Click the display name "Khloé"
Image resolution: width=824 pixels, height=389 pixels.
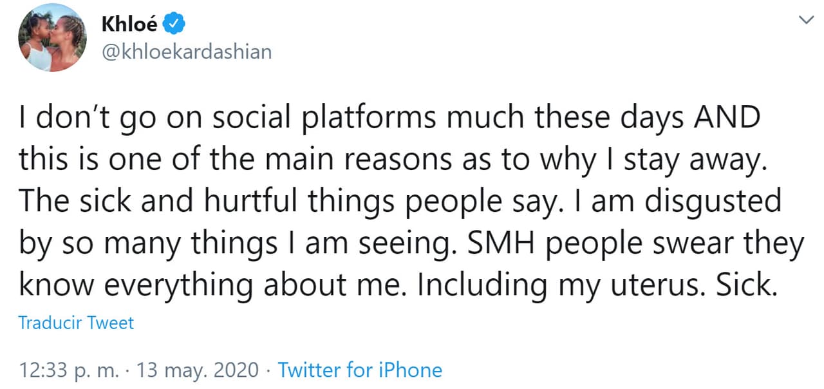[x=129, y=24]
